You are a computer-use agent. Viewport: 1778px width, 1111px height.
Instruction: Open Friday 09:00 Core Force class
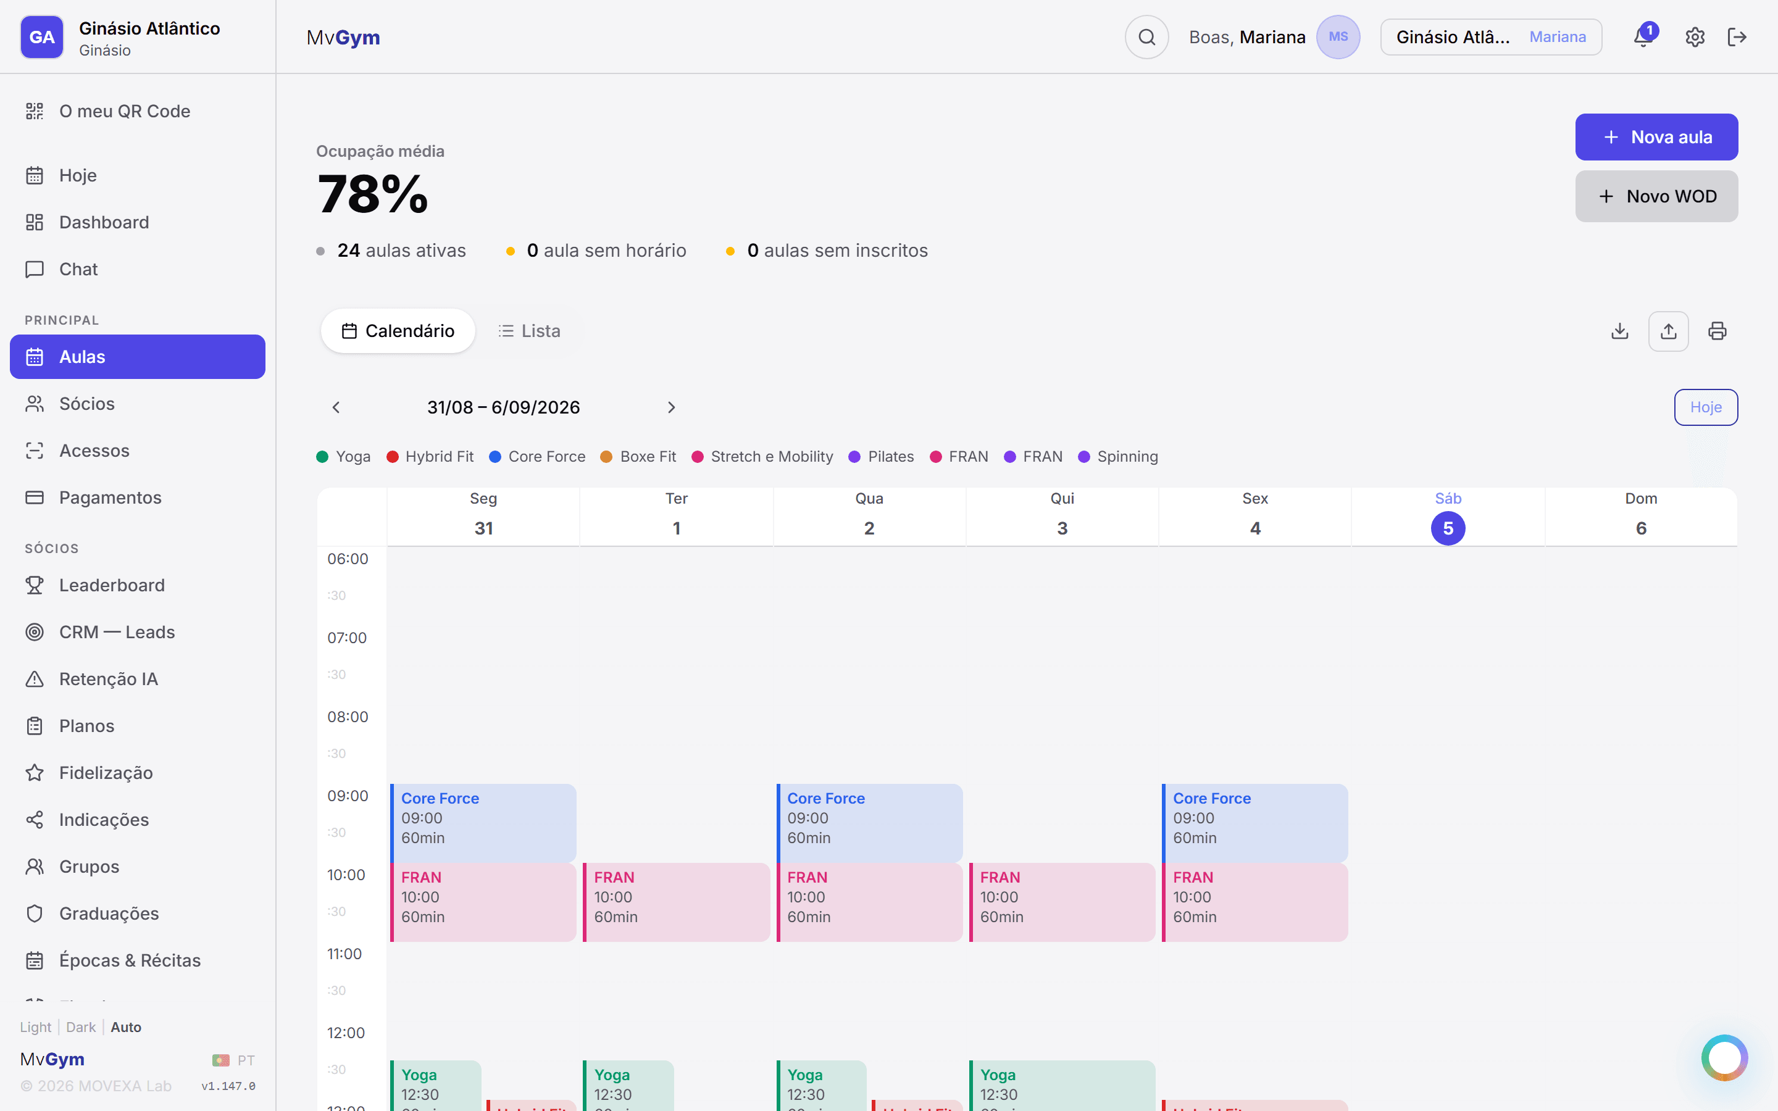[x=1256, y=823]
